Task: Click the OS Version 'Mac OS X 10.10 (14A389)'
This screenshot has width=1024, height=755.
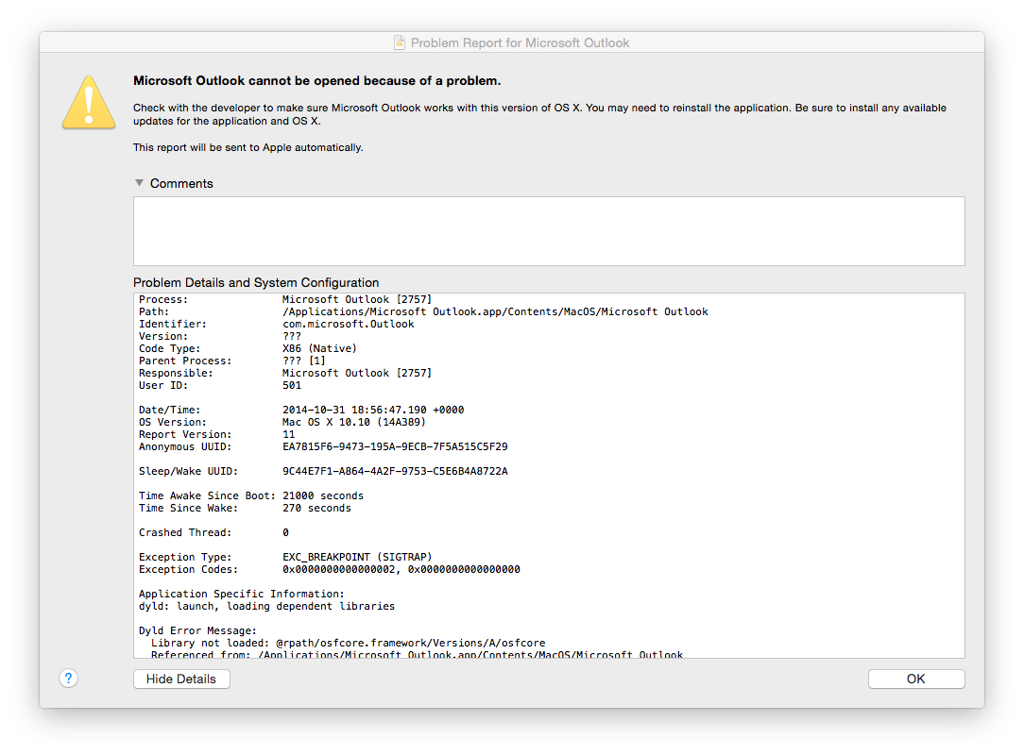Action: pyautogui.click(x=354, y=422)
